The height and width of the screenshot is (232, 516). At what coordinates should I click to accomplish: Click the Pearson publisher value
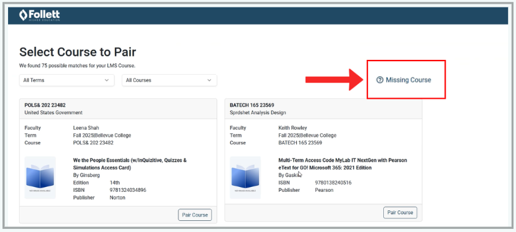click(x=324, y=190)
